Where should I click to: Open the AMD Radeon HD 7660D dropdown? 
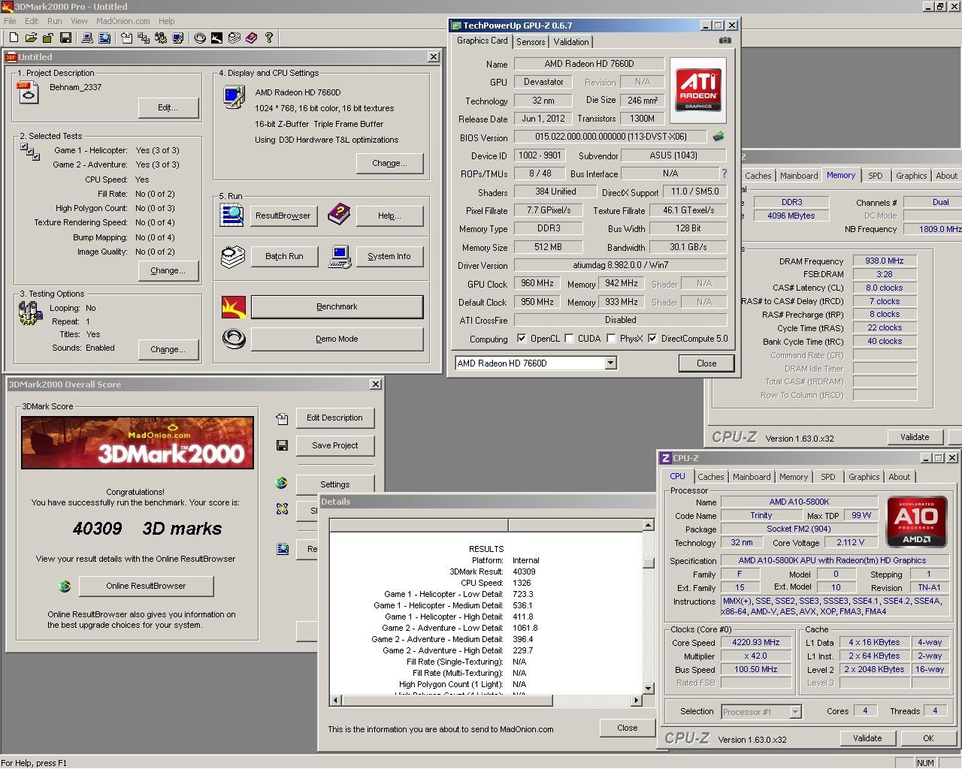(x=610, y=363)
